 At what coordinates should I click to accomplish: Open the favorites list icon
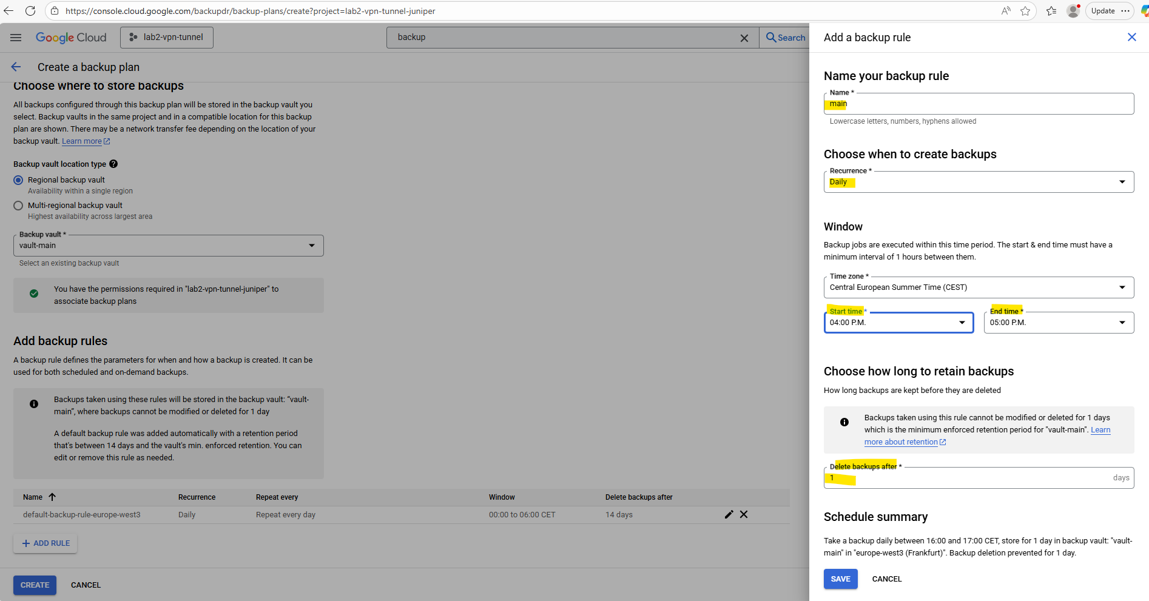[x=1051, y=11]
